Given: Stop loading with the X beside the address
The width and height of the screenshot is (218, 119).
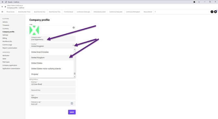Looking at the screenshot, I should [x=2, y=7].
